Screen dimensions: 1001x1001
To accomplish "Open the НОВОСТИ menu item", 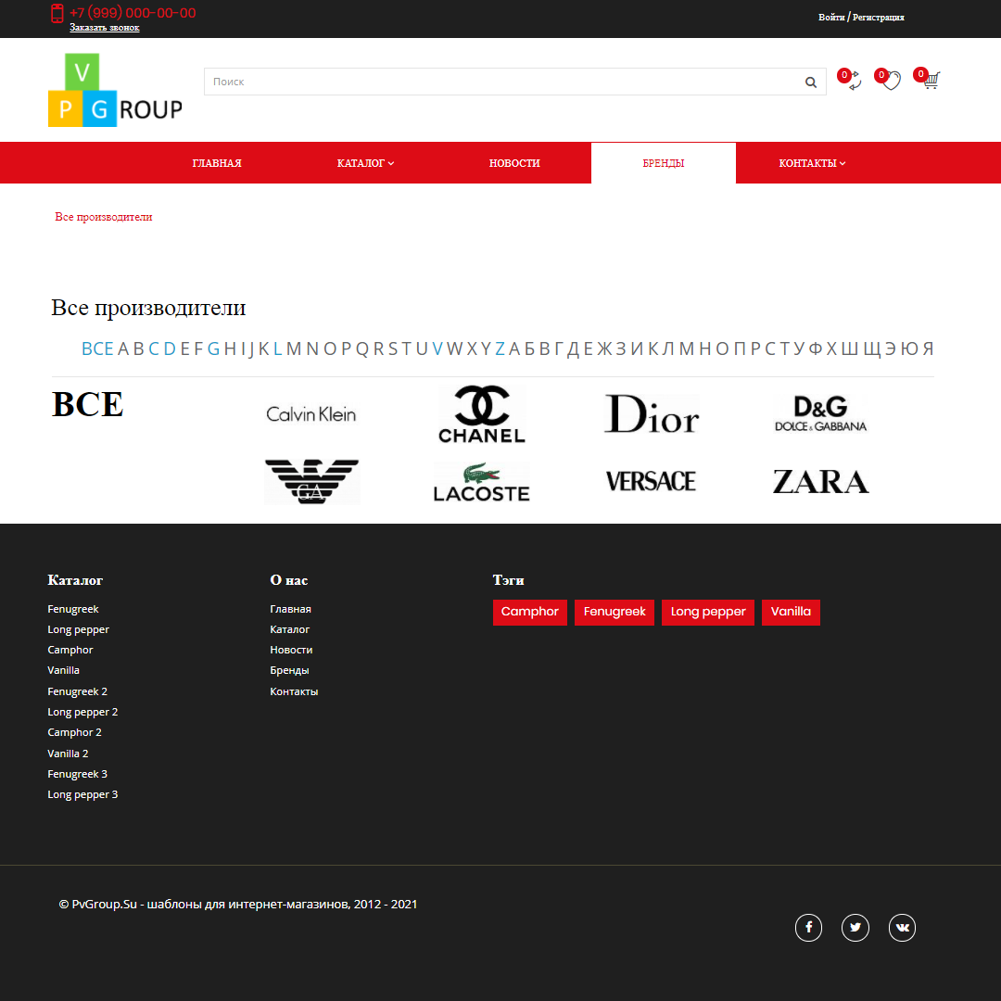I will (513, 162).
